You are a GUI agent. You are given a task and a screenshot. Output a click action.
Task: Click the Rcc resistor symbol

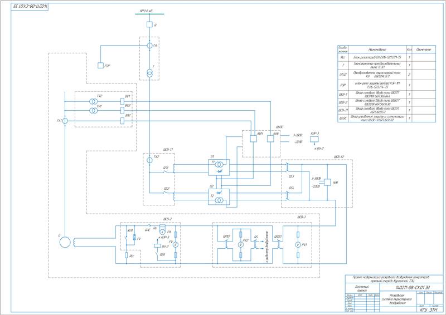127,255
